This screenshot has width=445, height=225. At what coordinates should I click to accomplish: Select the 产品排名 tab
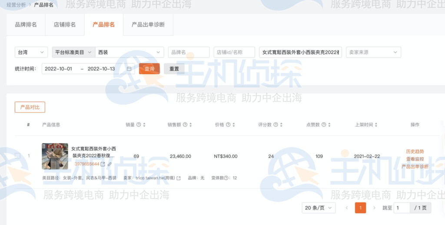[x=103, y=25]
